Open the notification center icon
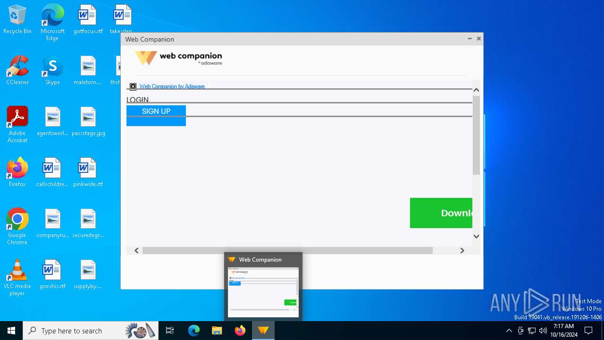The height and width of the screenshot is (340, 604). pos(588,331)
